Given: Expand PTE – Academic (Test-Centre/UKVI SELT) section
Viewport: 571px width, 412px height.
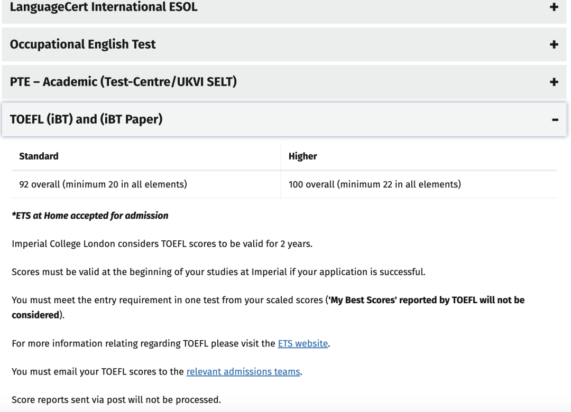Looking at the screenshot, I should click(284, 82).
